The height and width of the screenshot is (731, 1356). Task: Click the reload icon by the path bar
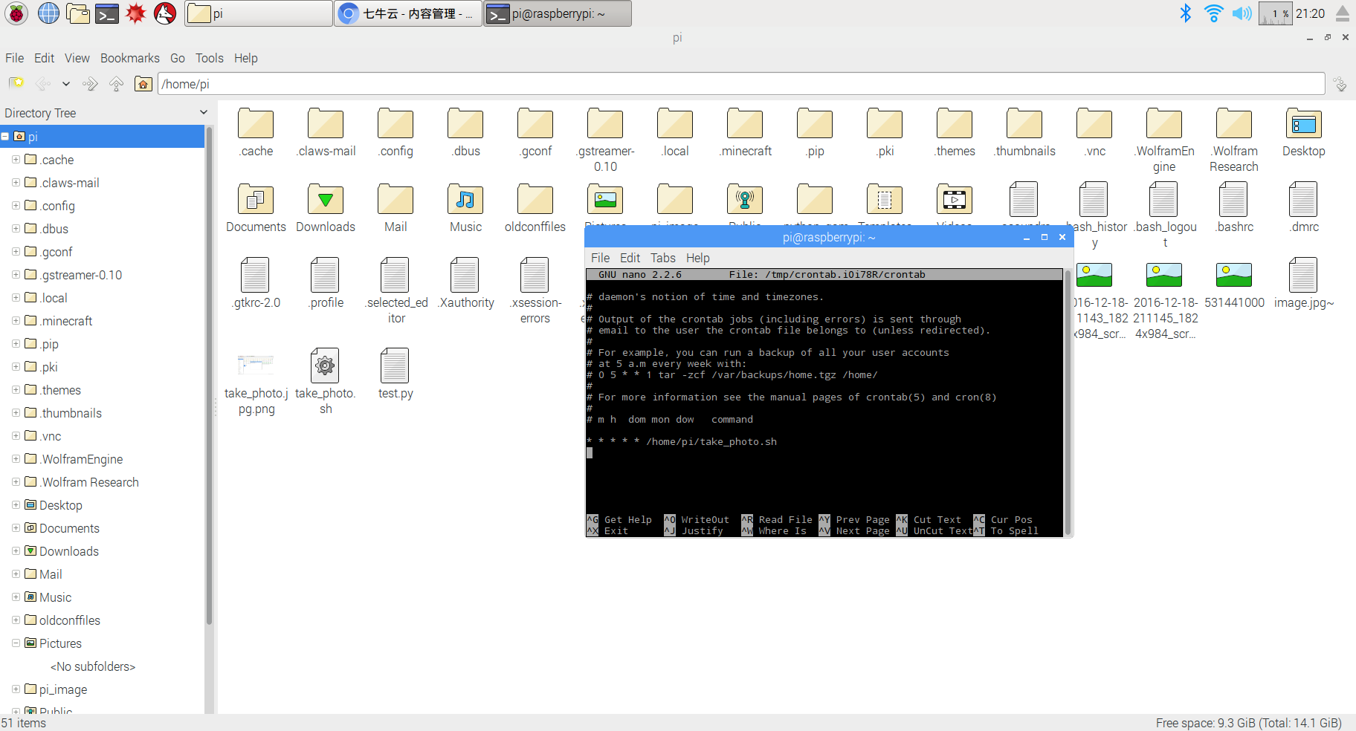(x=1340, y=84)
